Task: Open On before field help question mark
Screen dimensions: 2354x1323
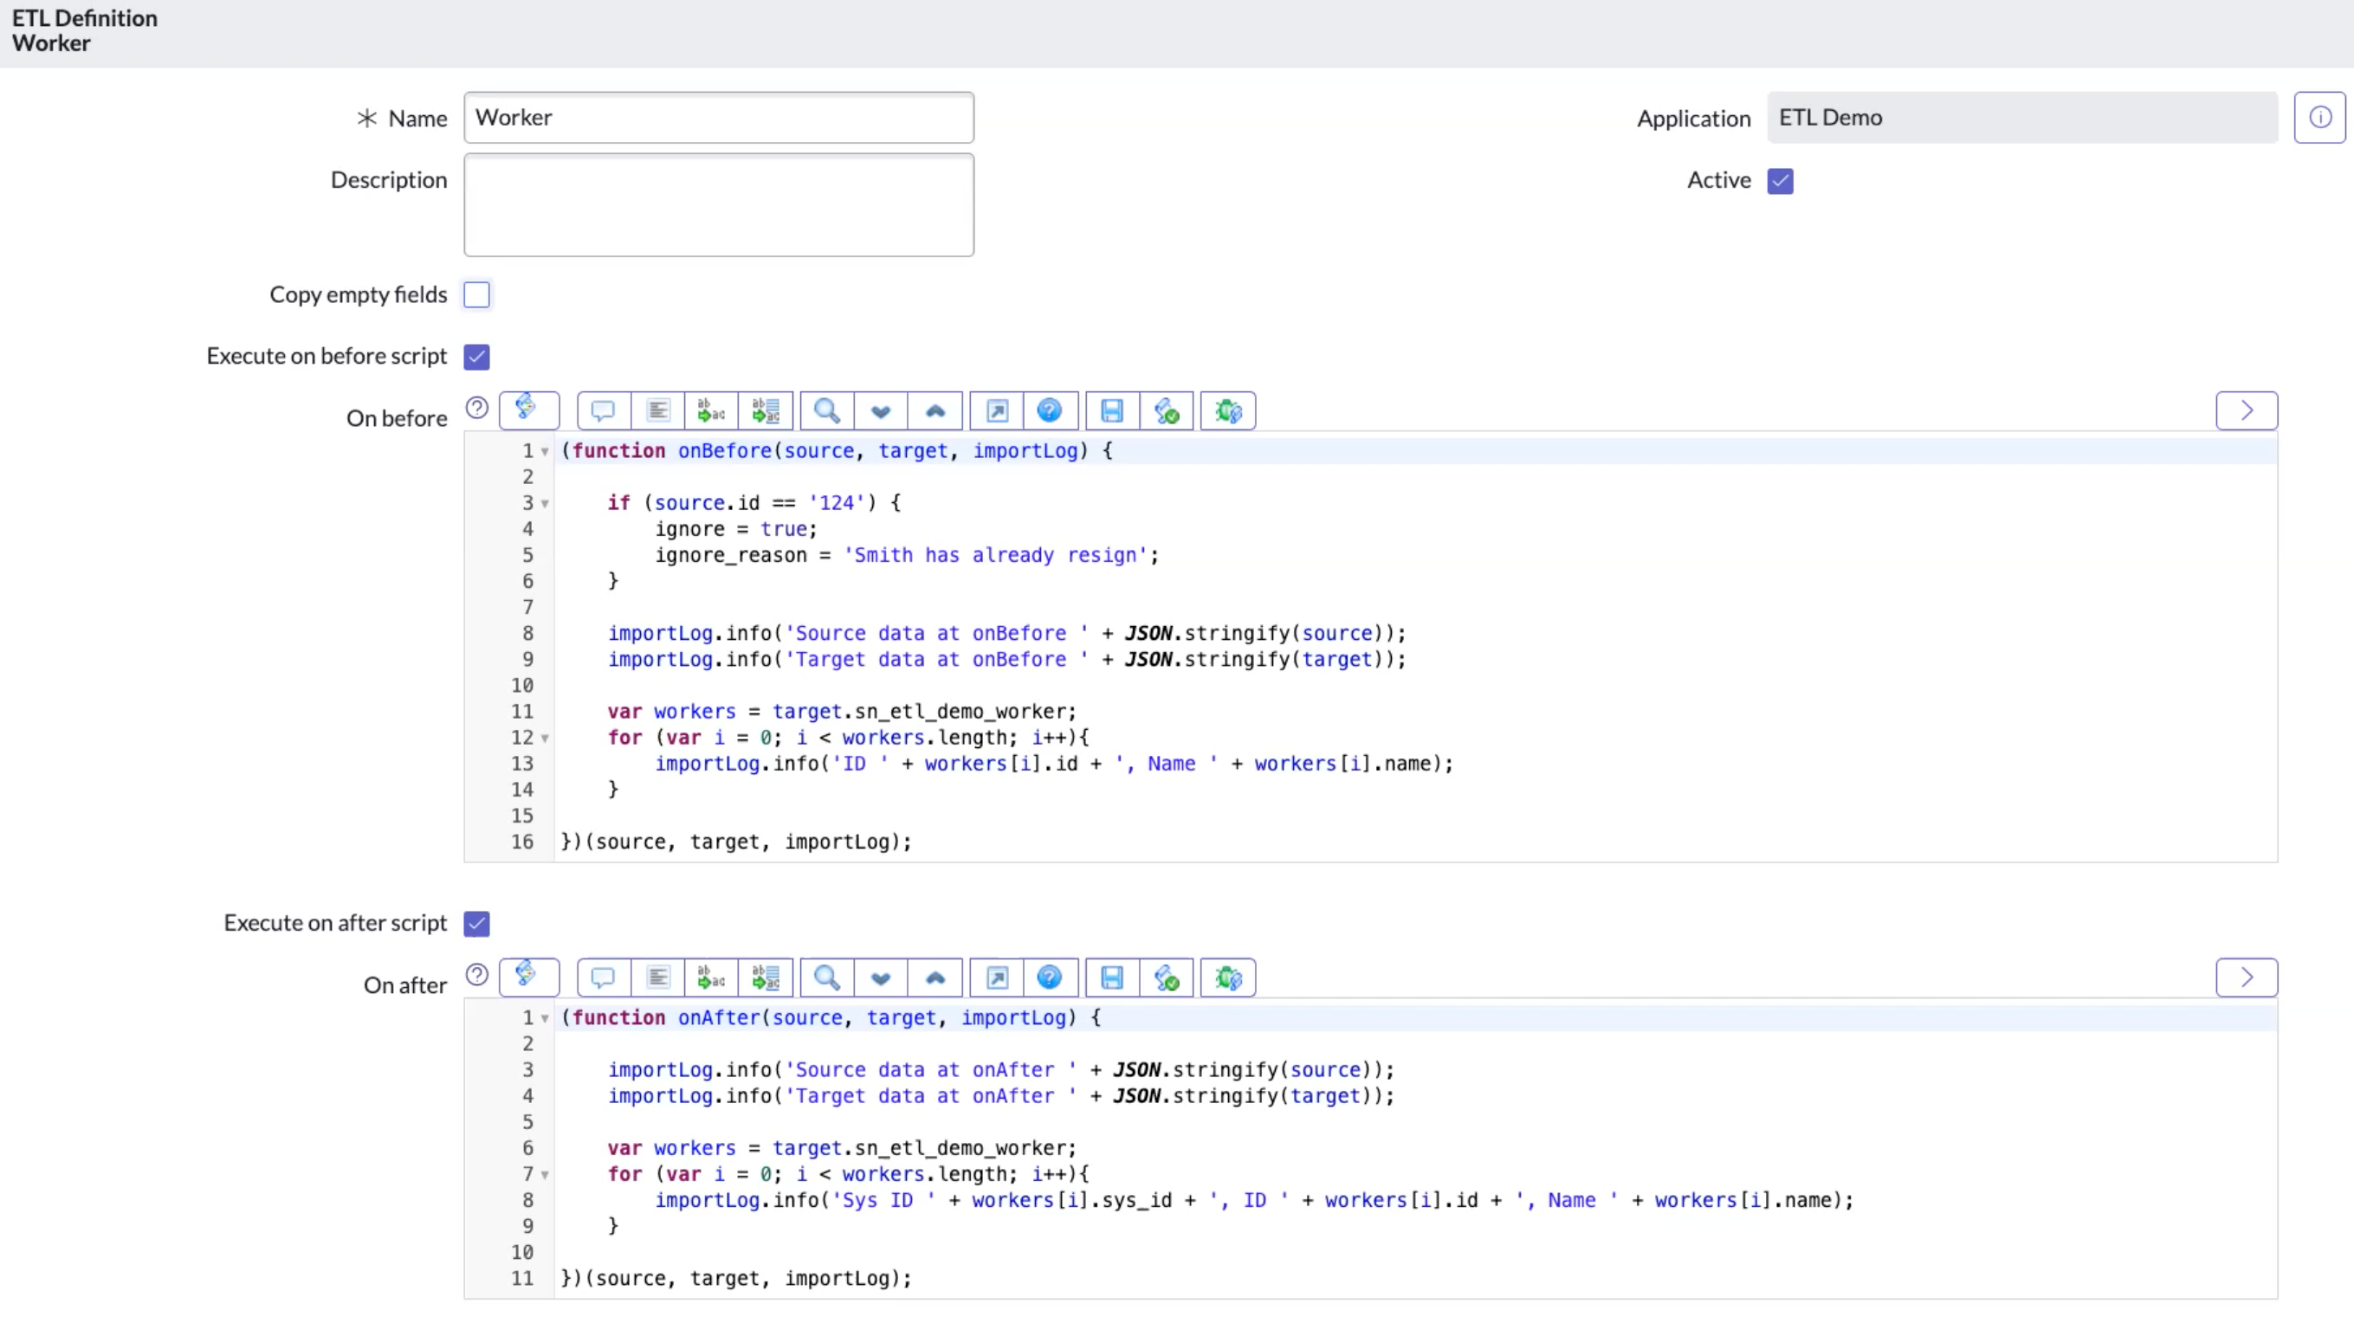Action: (x=477, y=408)
